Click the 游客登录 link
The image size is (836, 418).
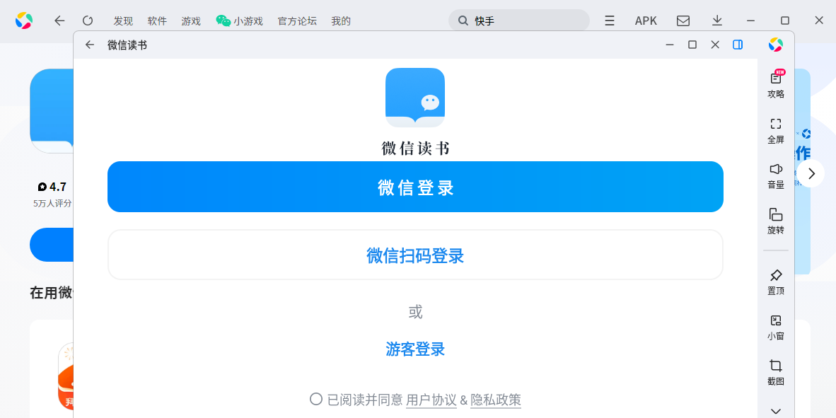[x=415, y=349]
